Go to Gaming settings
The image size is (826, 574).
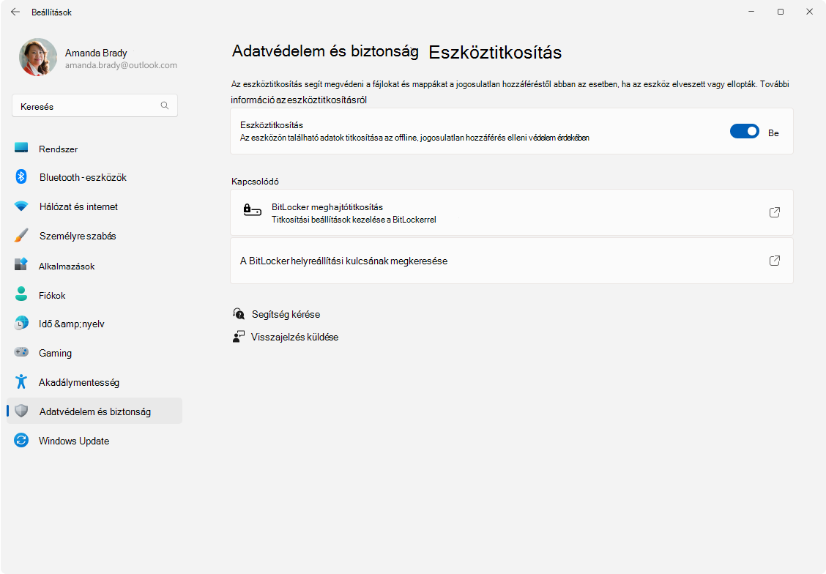click(94, 353)
